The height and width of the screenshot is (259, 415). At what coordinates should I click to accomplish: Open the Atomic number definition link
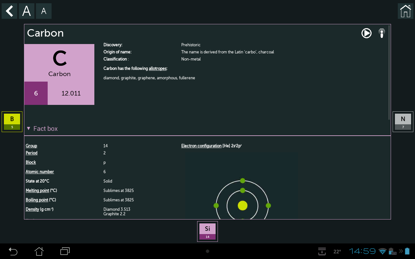(x=40, y=172)
